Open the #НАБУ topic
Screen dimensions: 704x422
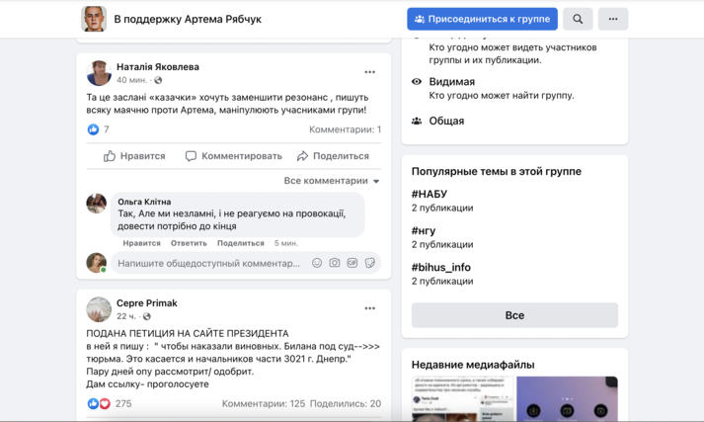coord(430,195)
